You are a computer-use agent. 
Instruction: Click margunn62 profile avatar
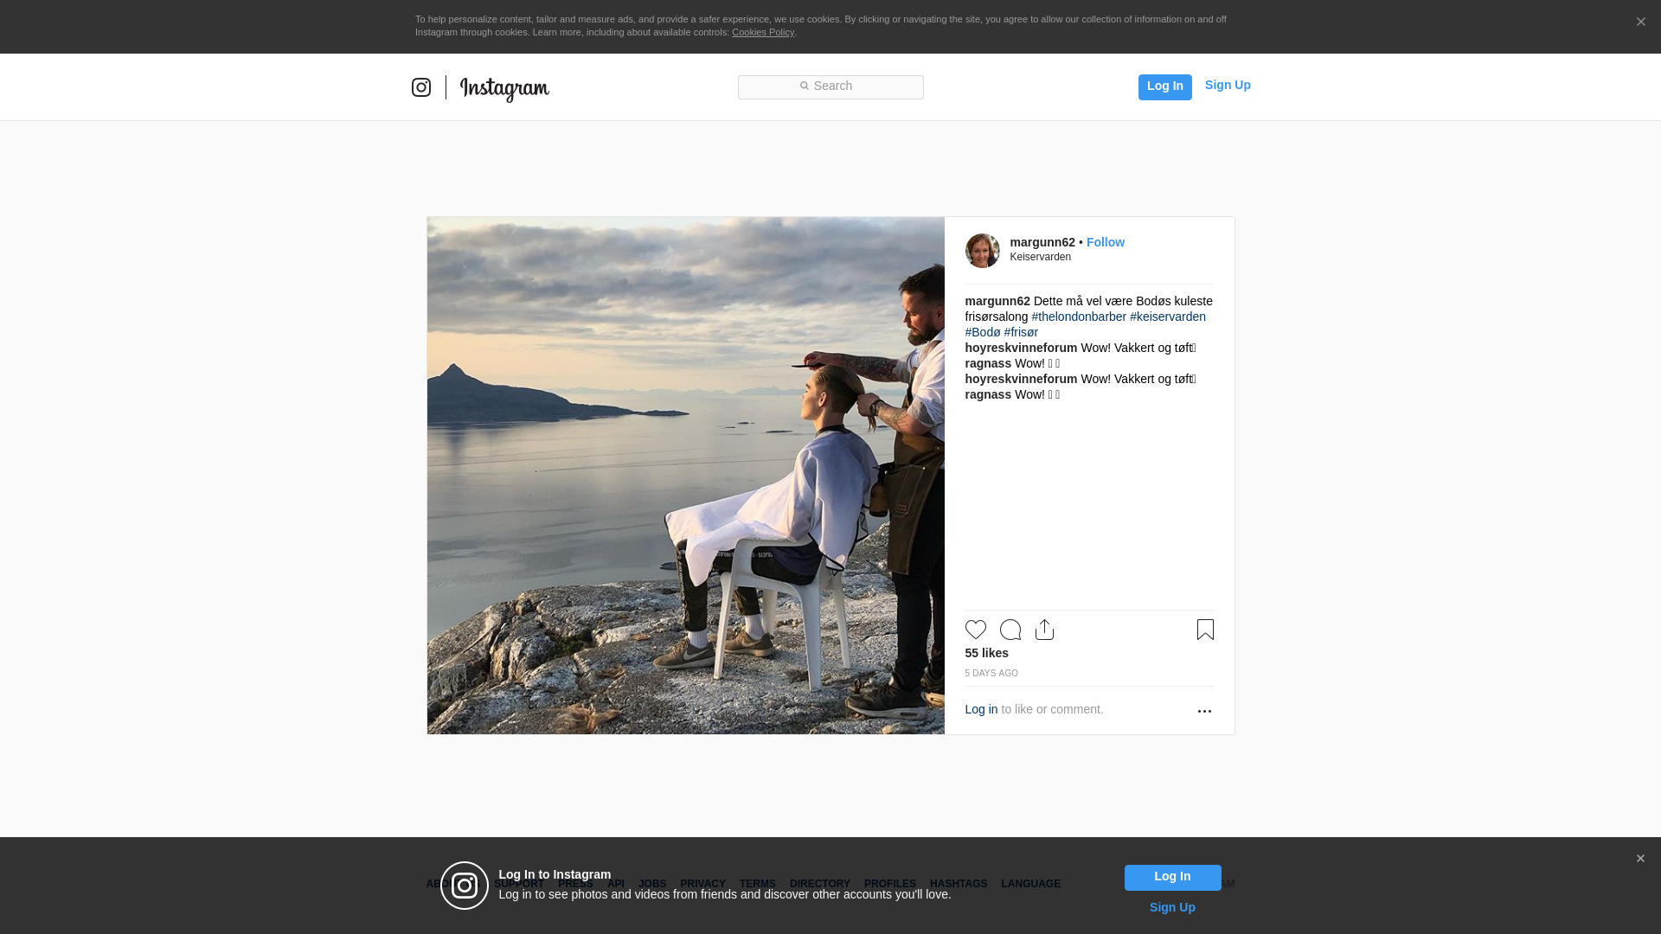coord(982,251)
